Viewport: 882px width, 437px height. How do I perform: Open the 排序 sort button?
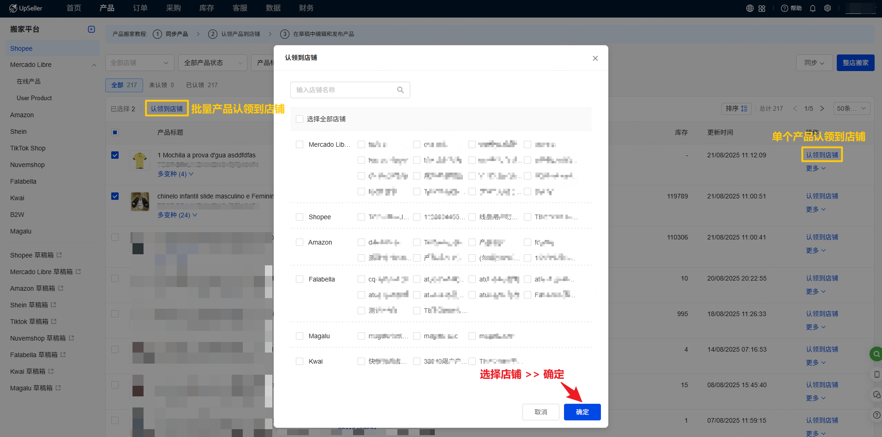(737, 108)
